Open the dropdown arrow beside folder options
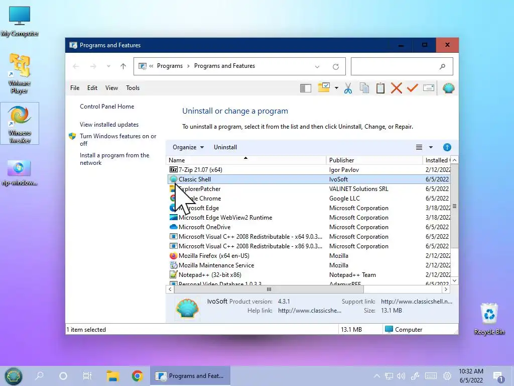The width and height of the screenshot is (514, 386). (336, 88)
